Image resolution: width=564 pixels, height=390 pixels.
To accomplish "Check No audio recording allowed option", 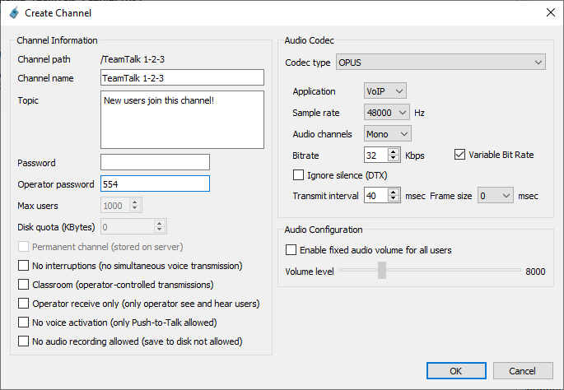I will coord(24,341).
